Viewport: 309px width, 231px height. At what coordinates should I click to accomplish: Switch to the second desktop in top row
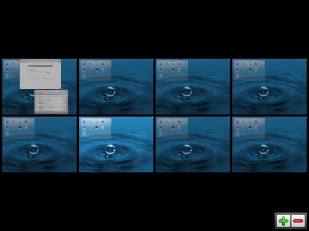[x=116, y=86]
